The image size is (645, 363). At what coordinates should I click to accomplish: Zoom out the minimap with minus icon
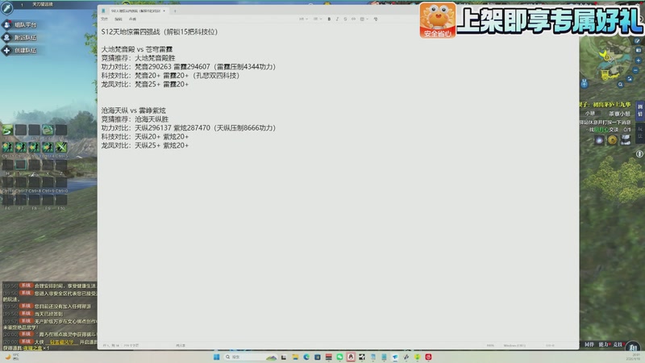pos(635,71)
